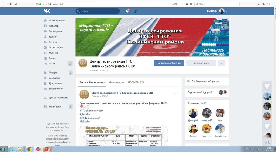
Task: Bookmark this page with star icon
Action: [x=191, y=4]
